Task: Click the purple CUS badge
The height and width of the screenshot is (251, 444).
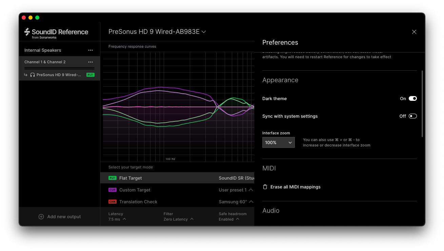Action: pyautogui.click(x=113, y=190)
